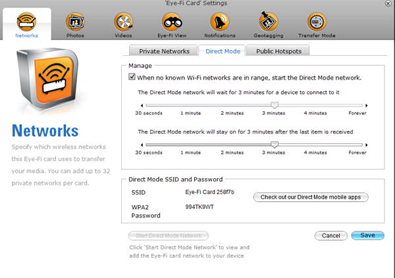Click right arrow of the wait-time slider
This screenshot has height=278, width=395.
pyautogui.click(x=367, y=105)
